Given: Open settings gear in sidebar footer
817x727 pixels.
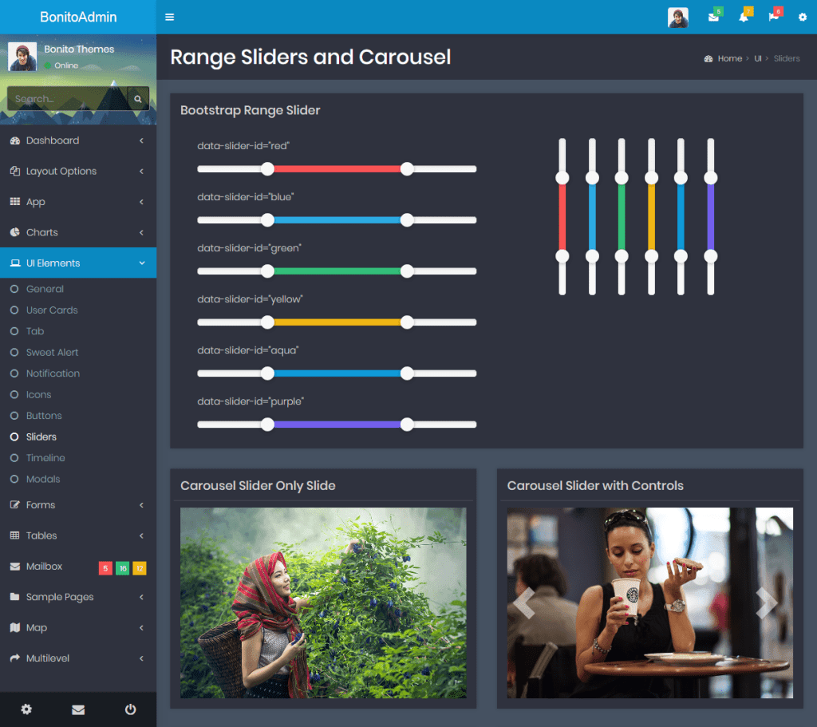Looking at the screenshot, I should [26, 709].
